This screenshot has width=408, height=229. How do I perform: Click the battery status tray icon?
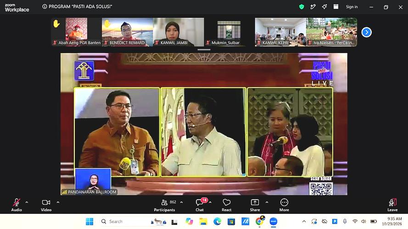(x=374, y=222)
